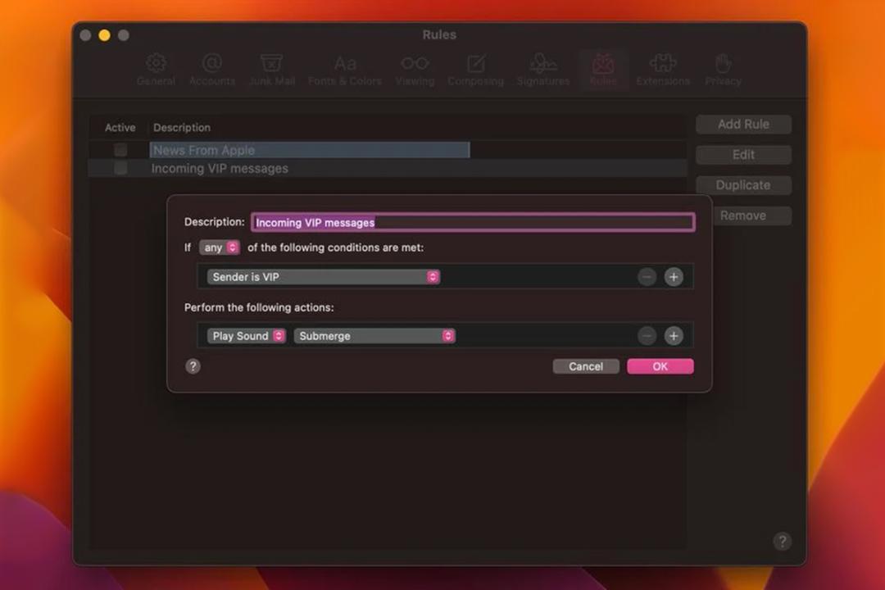This screenshot has width=885, height=590.
Task: Open the Submerge sound dropdown
Action: click(x=374, y=336)
